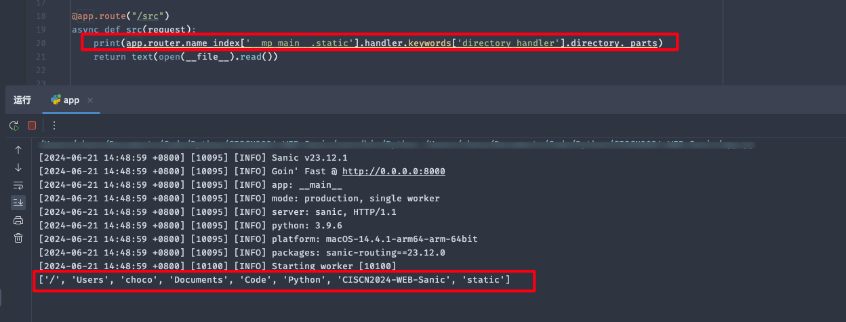Click the static directory parts output line
The height and width of the screenshot is (322, 846).
point(274,280)
